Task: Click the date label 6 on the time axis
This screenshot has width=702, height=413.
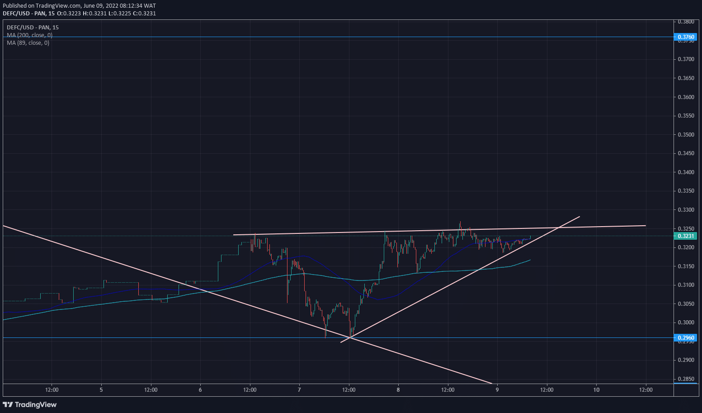Action: point(200,389)
